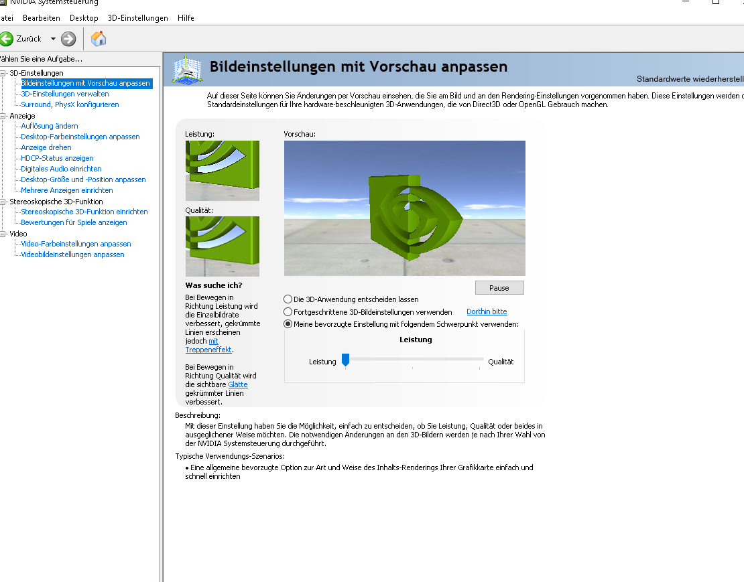Screen dimensions: 744x582
Task: Click Standardwerte wiederherstellen link
Action: coord(690,79)
